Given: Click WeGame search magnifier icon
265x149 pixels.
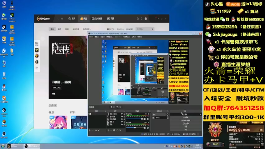Looking at the screenshot, I should coord(152,29).
